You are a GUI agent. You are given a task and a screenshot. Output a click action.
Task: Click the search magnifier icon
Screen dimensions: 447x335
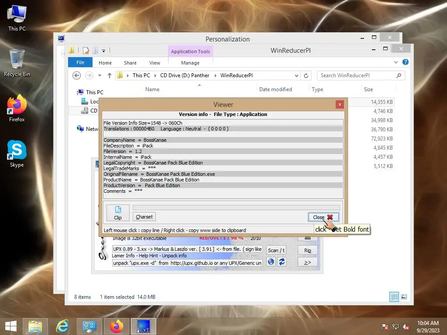pyautogui.click(x=399, y=75)
